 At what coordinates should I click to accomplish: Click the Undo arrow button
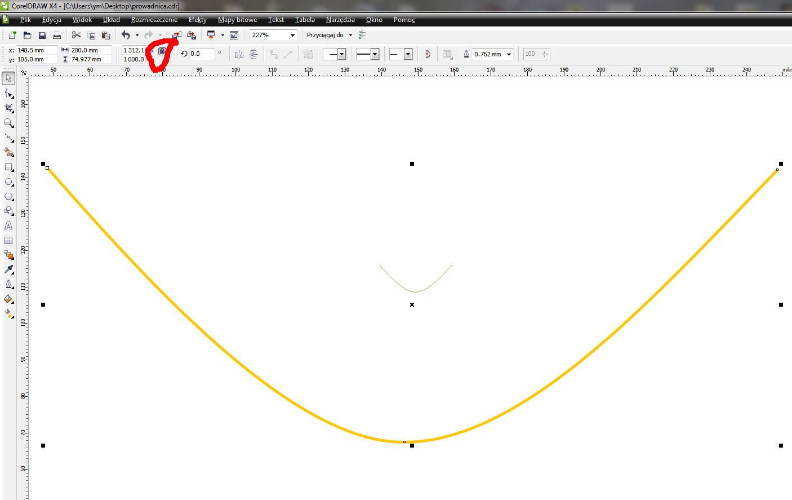(126, 35)
